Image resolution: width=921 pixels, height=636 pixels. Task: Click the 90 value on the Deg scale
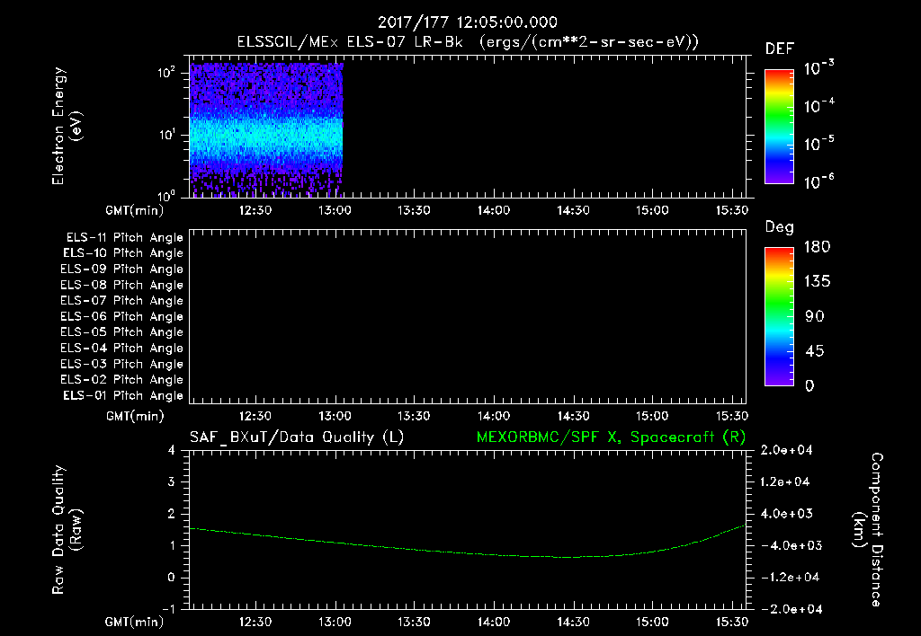[x=815, y=317]
